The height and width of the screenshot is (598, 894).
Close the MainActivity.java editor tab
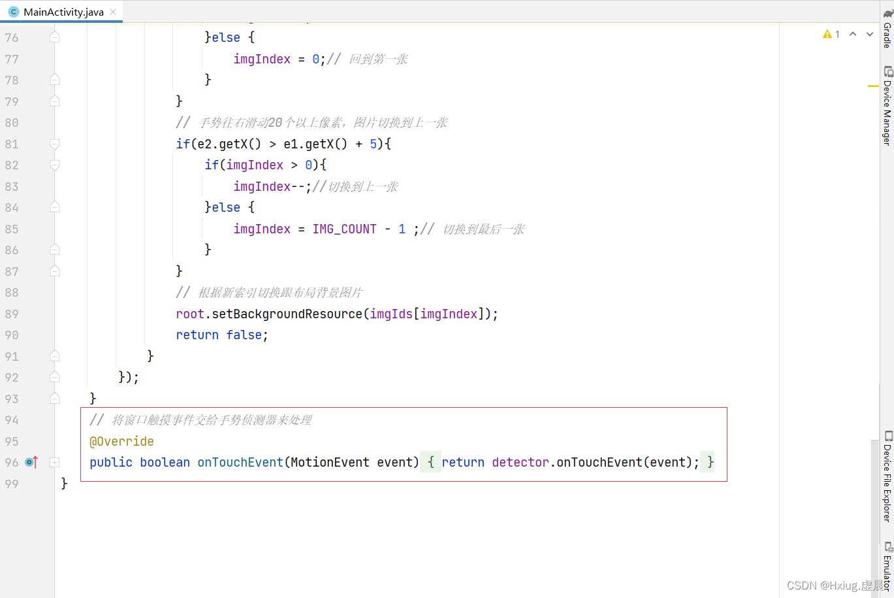(x=113, y=12)
